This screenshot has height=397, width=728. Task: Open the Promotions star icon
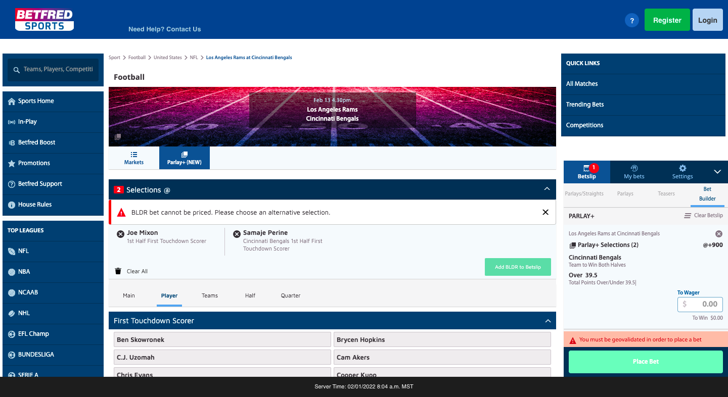pos(12,163)
